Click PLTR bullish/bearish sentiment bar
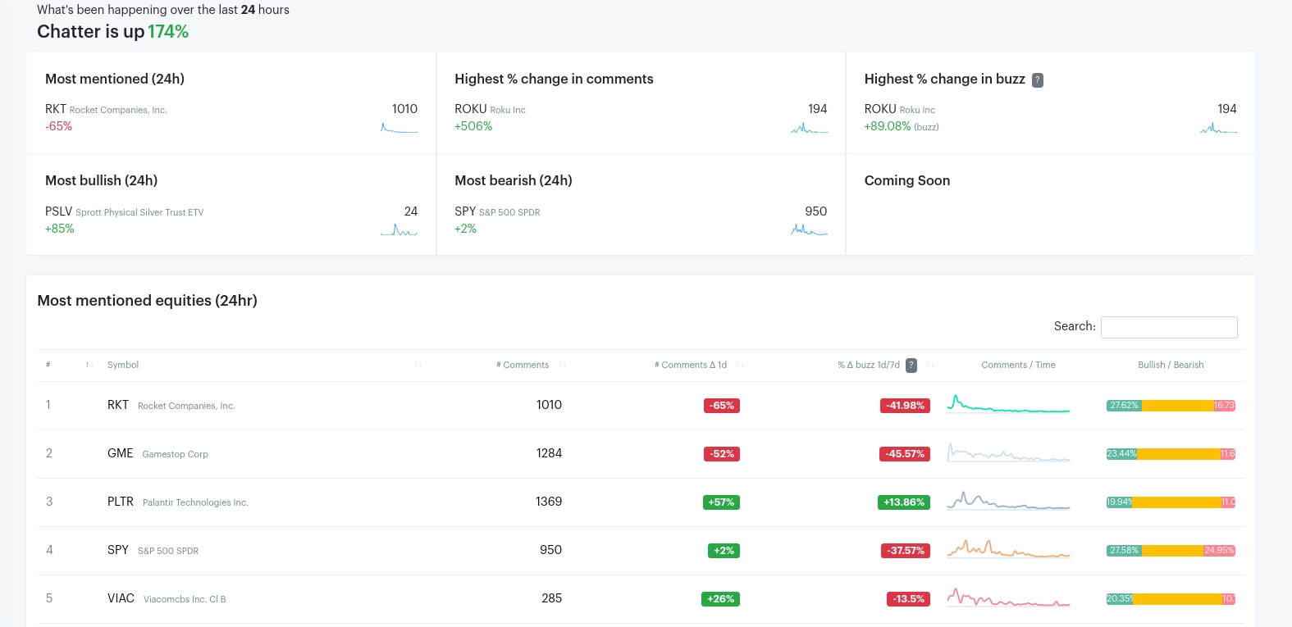The image size is (1292, 627). [x=1171, y=502]
